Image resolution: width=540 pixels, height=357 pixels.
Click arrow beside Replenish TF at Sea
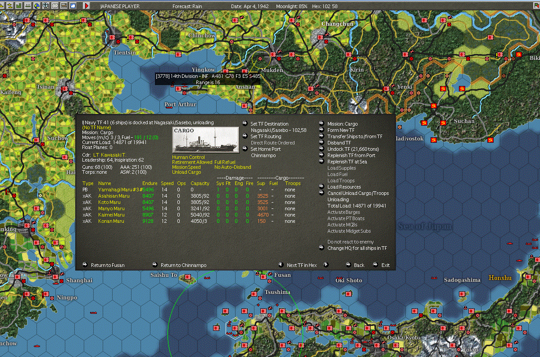click(321, 161)
